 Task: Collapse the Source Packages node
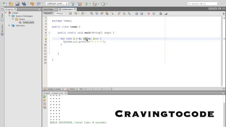pyautogui.click(x=10, y=16)
